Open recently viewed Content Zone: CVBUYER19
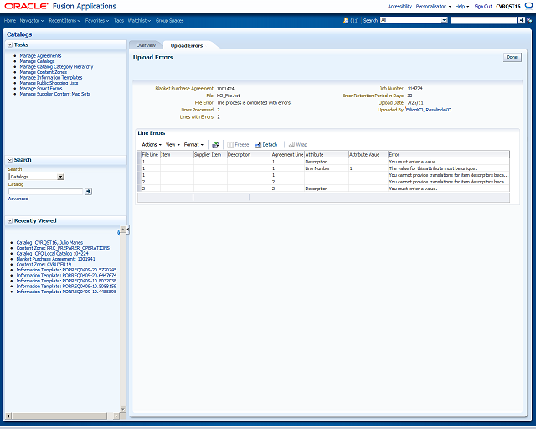The width and height of the screenshot is (536, 429). coord(44,265)
